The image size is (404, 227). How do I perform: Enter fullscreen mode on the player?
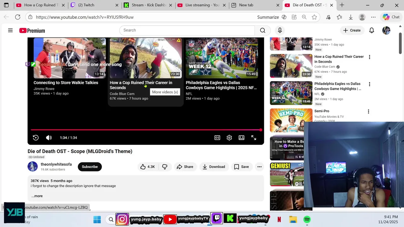pyautogui.click(x=254, y=138)
